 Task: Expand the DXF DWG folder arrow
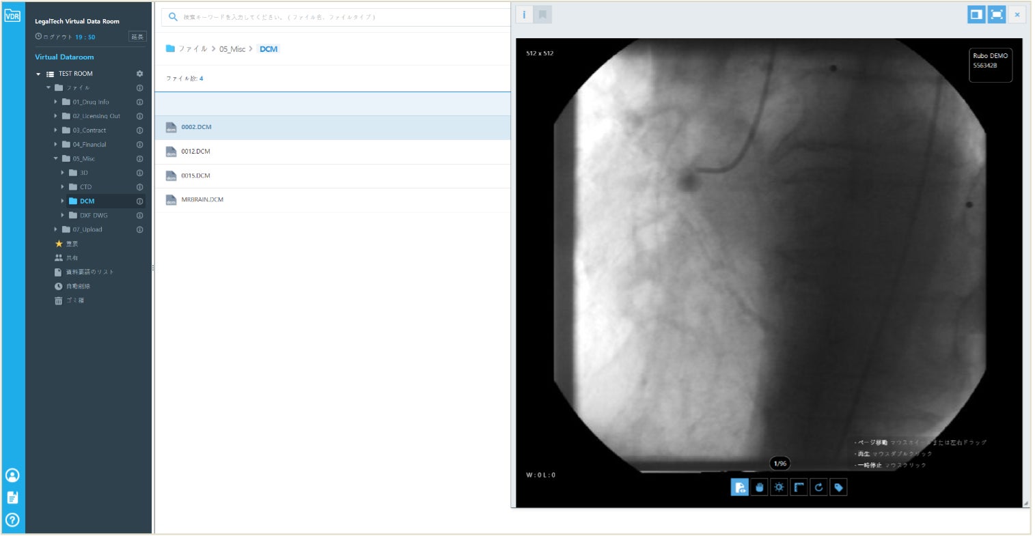coord(63,216)
